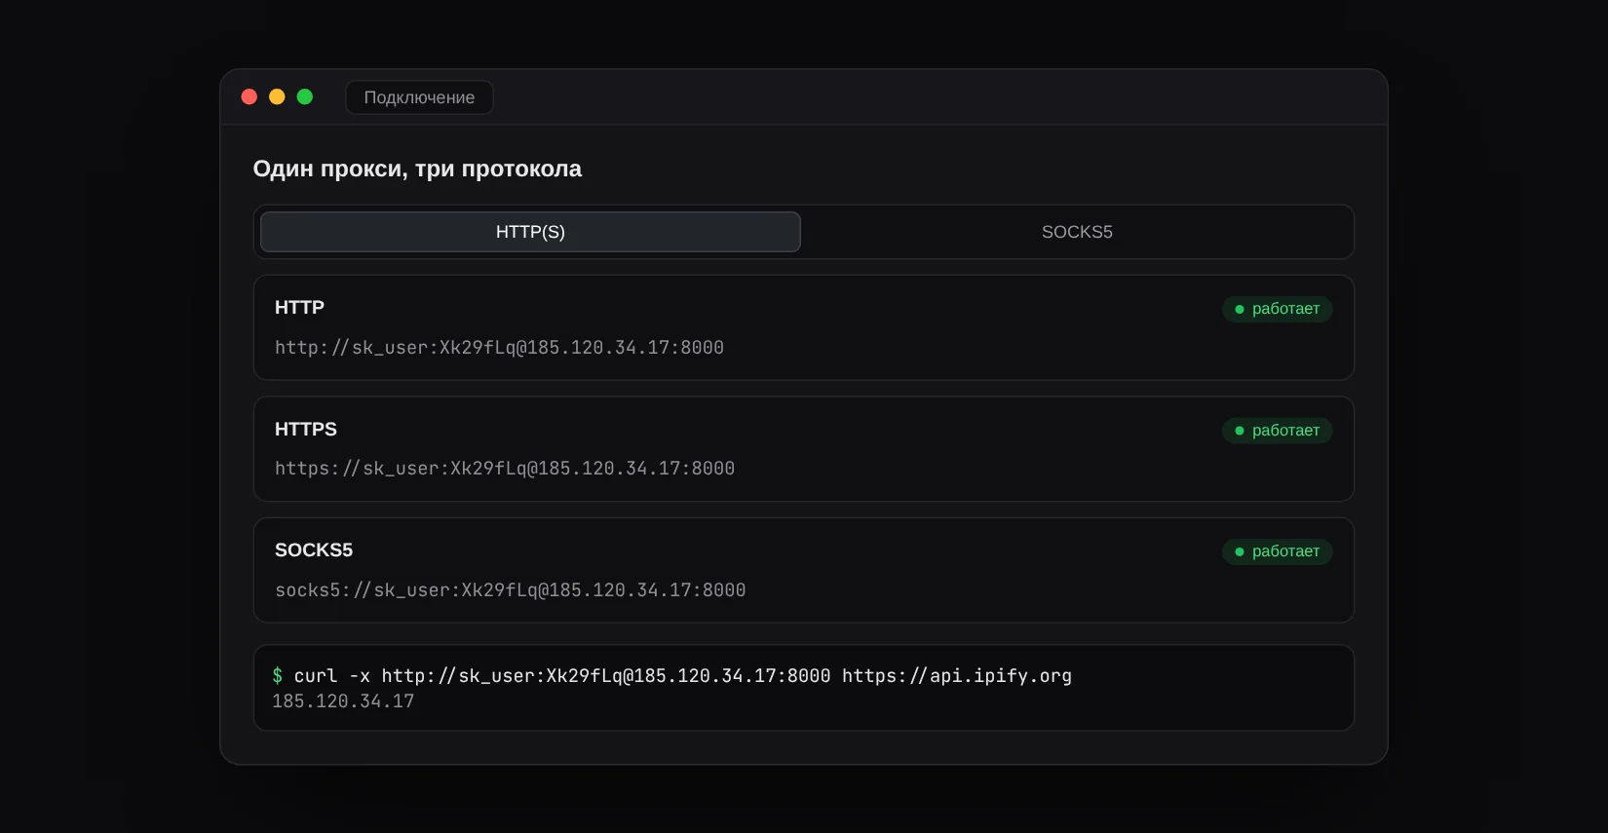
Task: Click the green maximize window dot
Action: [305, 96]
